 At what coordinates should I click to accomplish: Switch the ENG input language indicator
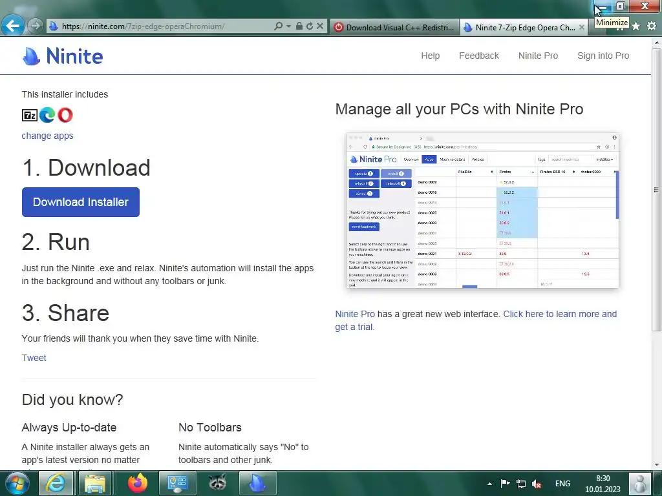[x=562, y=484]
